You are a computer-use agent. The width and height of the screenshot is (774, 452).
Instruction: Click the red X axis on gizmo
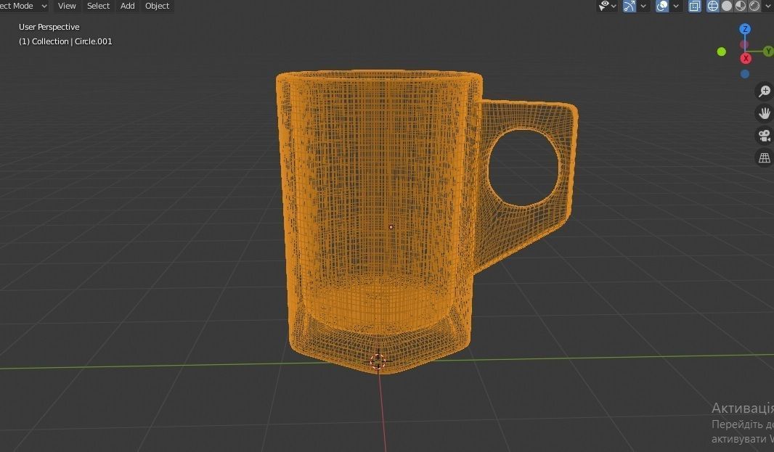(746, 59)
